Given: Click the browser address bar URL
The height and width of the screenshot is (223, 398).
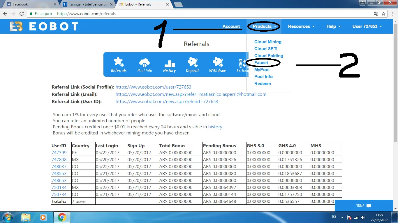Looking at the screenshot, I should click(x=86, y=14).
